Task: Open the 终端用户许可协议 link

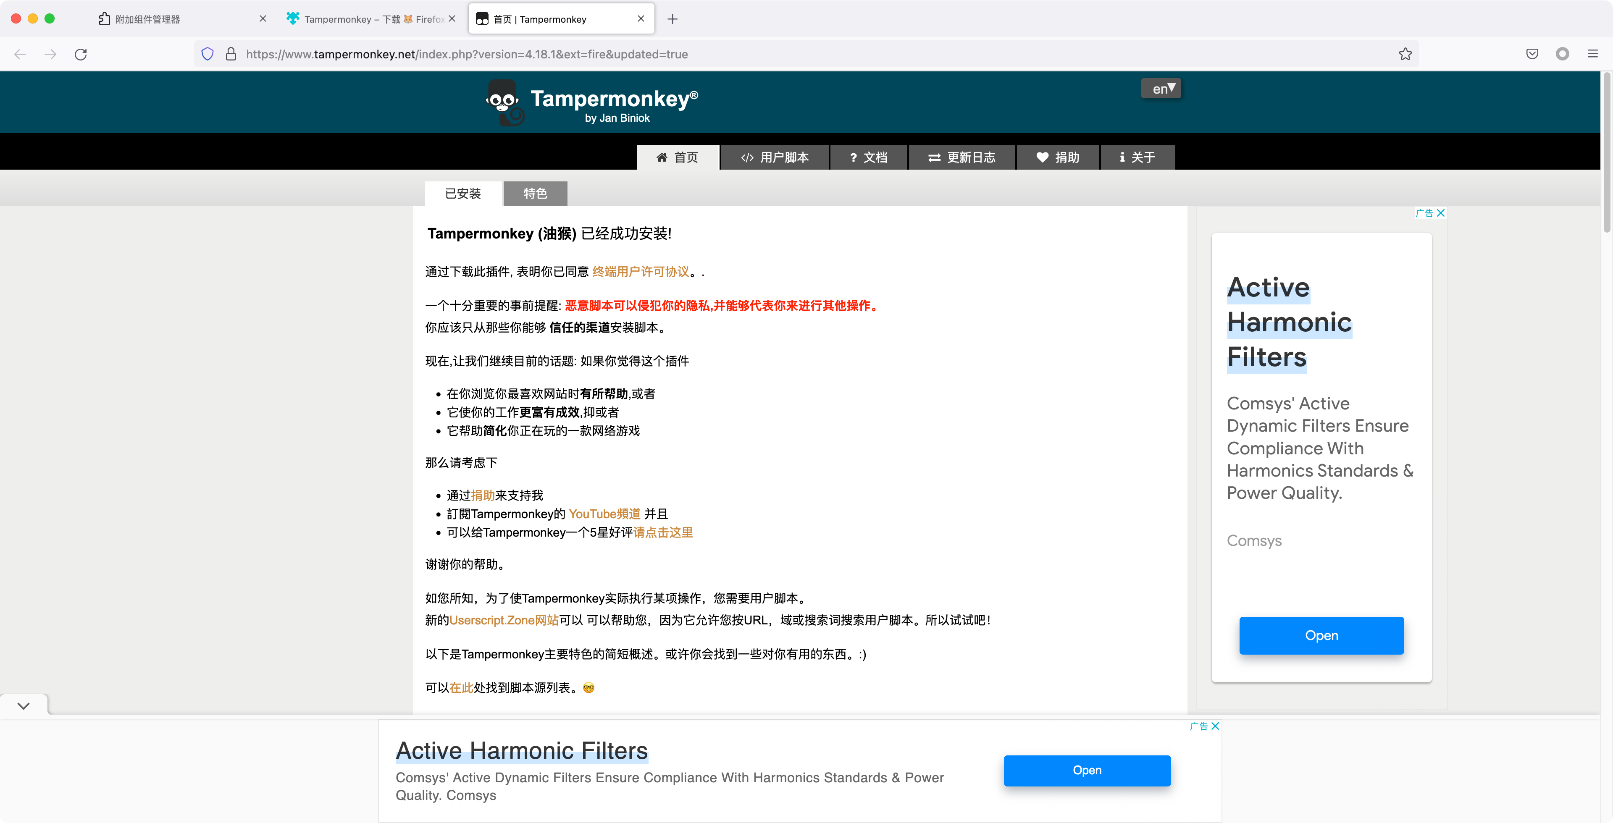Action: pyautogui.click(x=641, y=272)
